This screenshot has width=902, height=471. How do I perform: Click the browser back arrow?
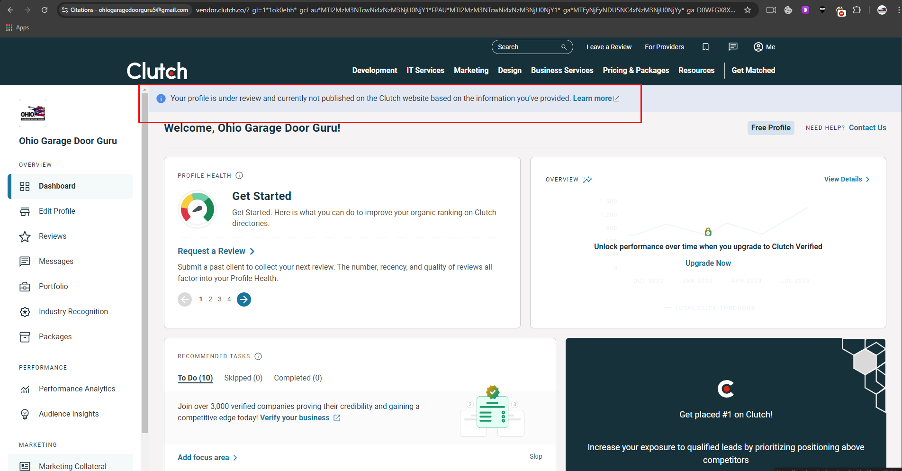(10, 10)
